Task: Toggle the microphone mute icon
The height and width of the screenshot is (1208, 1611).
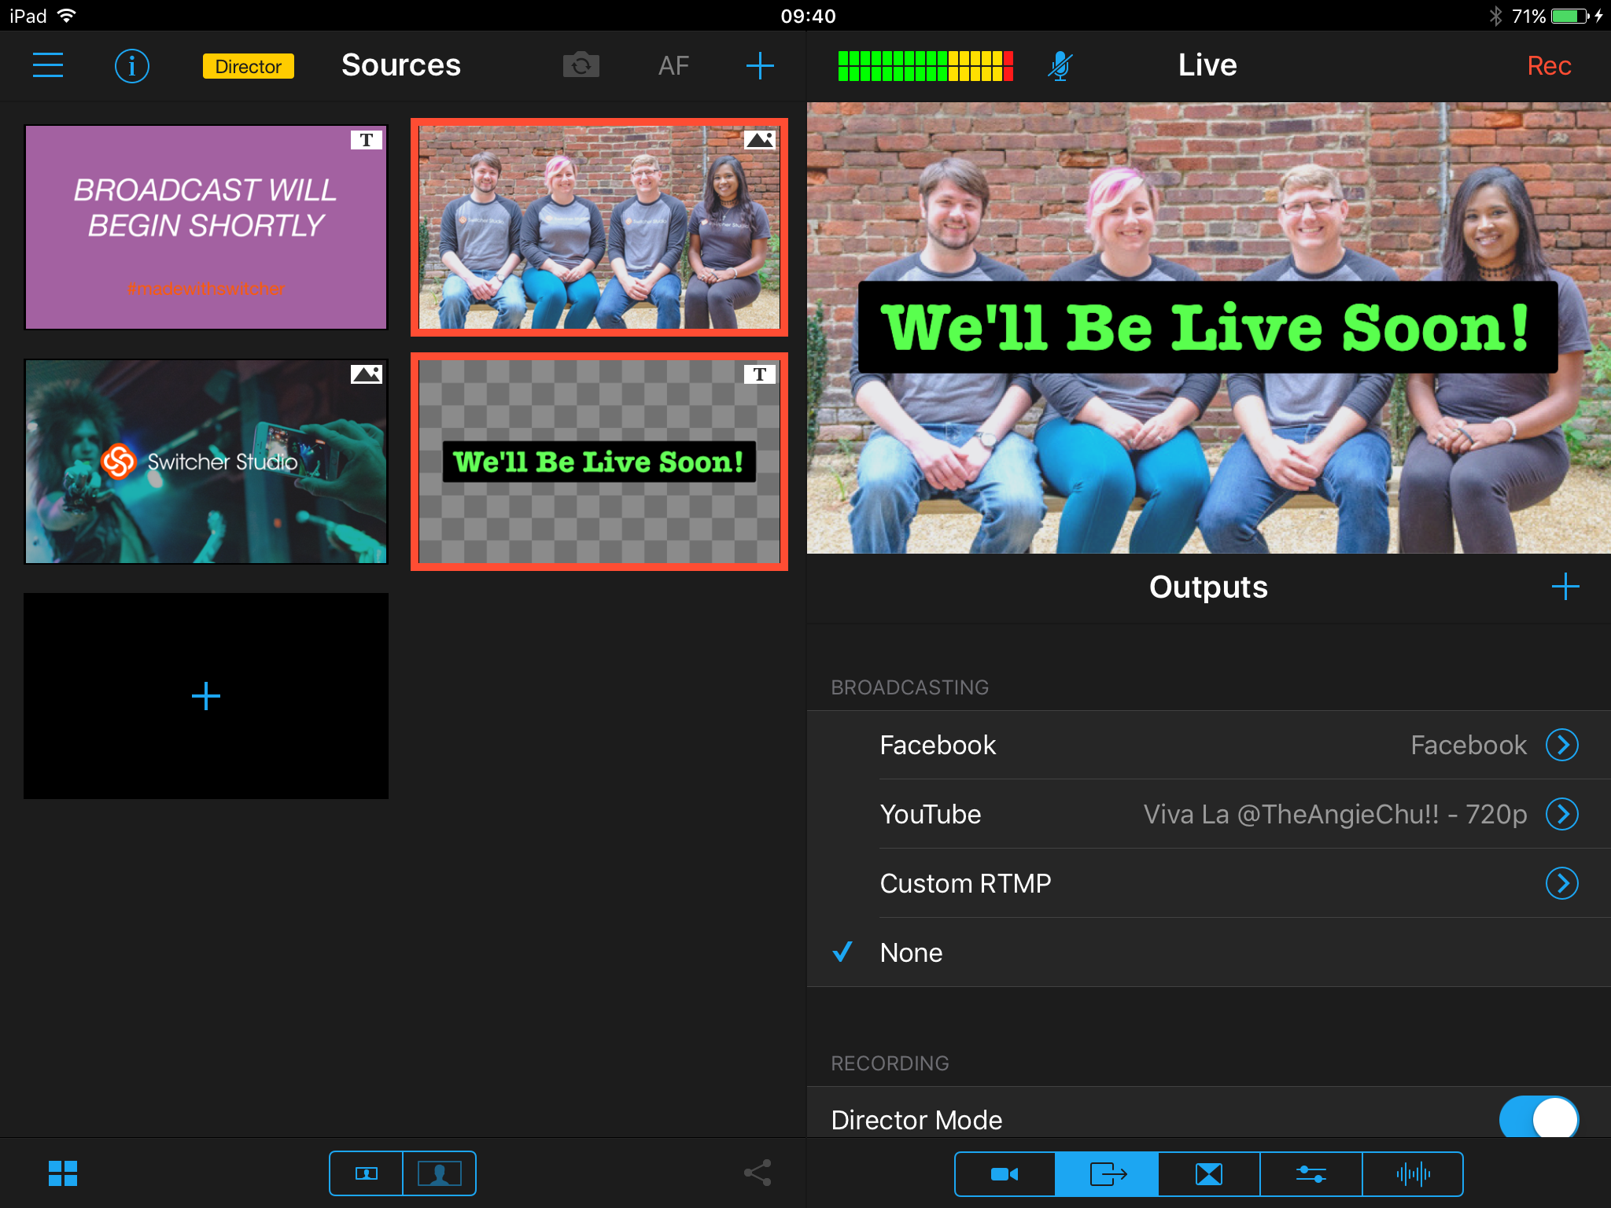Action: [1060, 66]
